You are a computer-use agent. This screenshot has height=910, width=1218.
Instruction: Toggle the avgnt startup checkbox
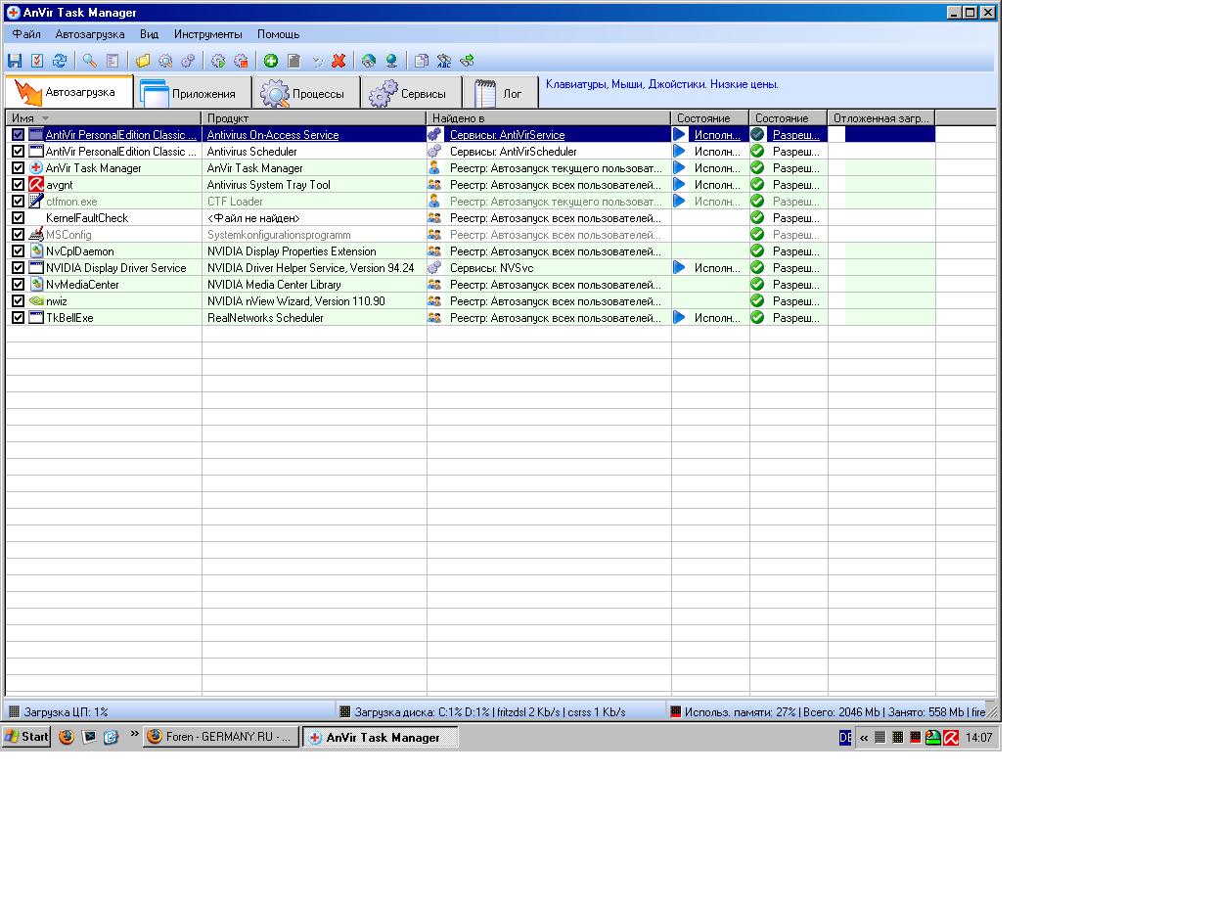[18, 185]
